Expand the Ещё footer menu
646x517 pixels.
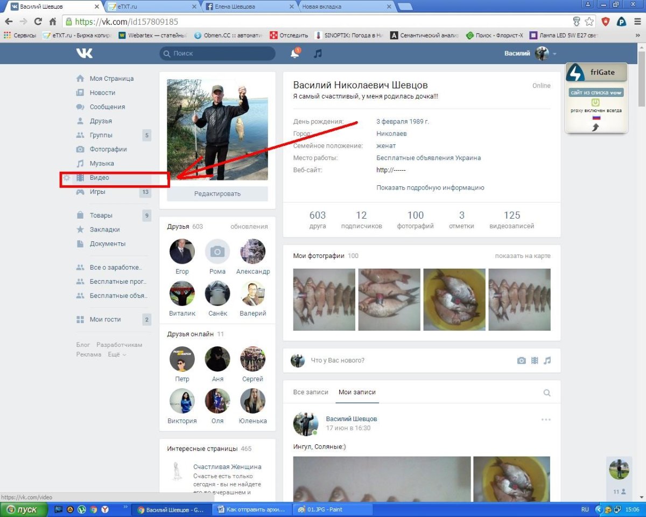(117, 354)
